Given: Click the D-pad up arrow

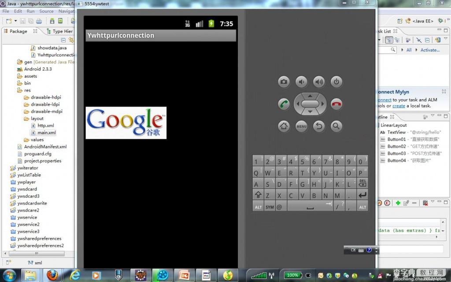Looking at the screenshot, I should click(310, 96).
